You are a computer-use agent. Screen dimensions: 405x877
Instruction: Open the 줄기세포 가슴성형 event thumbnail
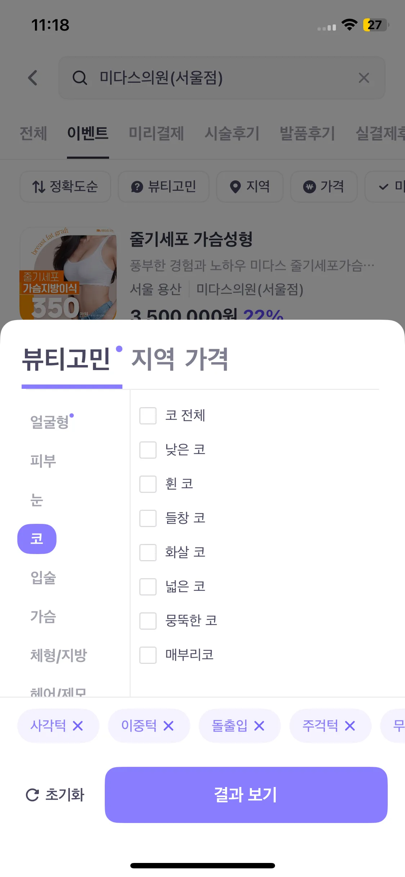[68, 274]
